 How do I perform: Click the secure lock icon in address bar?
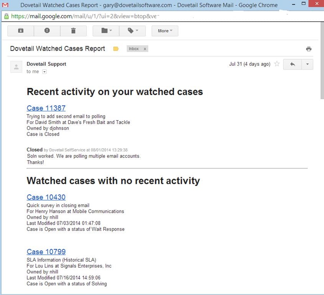pyautogui.click(x=7, y=17)
